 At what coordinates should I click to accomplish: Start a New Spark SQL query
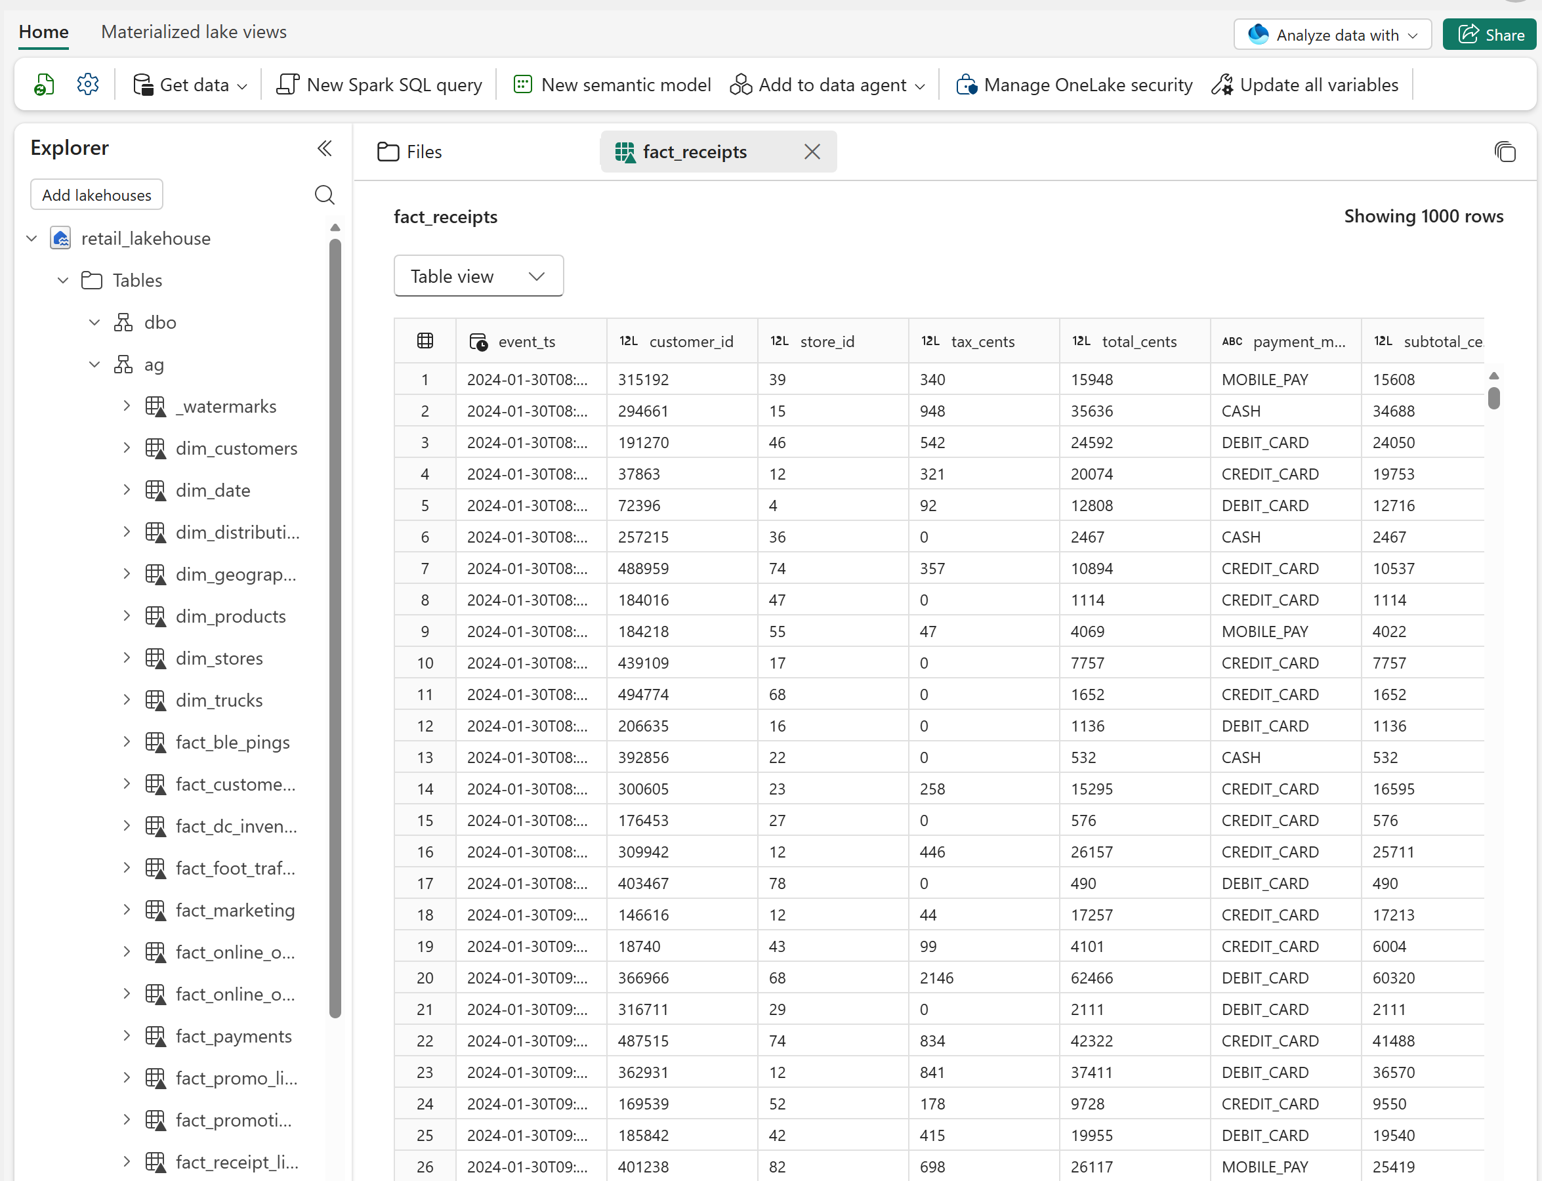coord(379,85)
